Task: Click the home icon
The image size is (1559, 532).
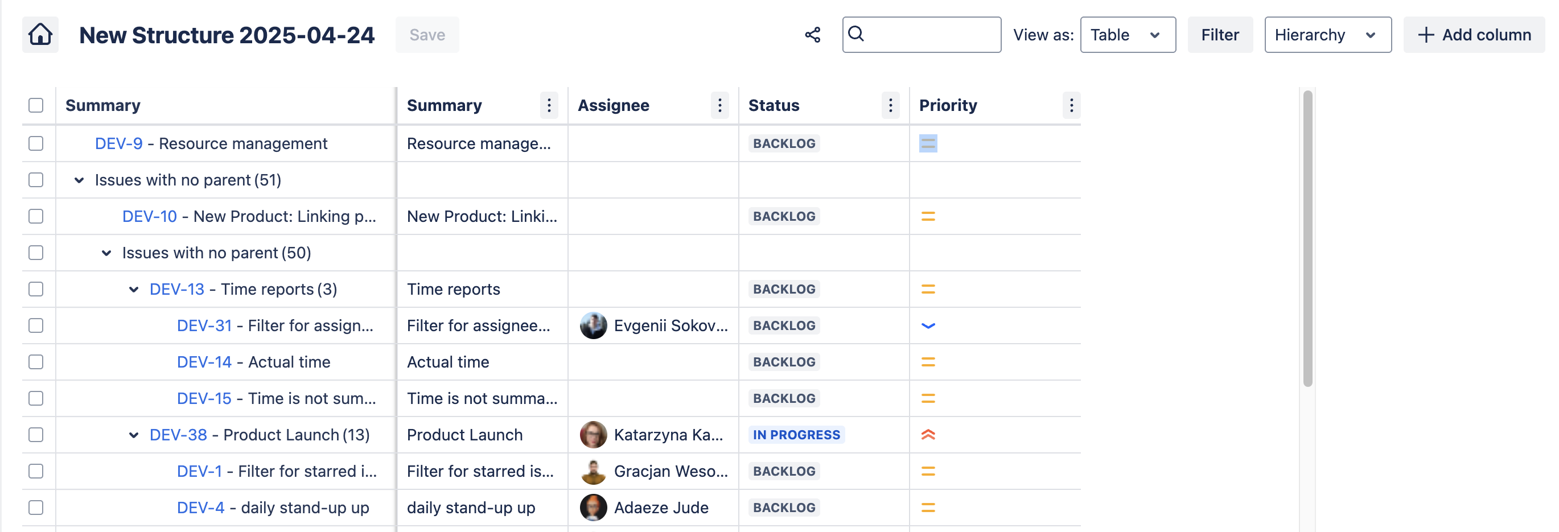Action: click(x=40, y=35)
